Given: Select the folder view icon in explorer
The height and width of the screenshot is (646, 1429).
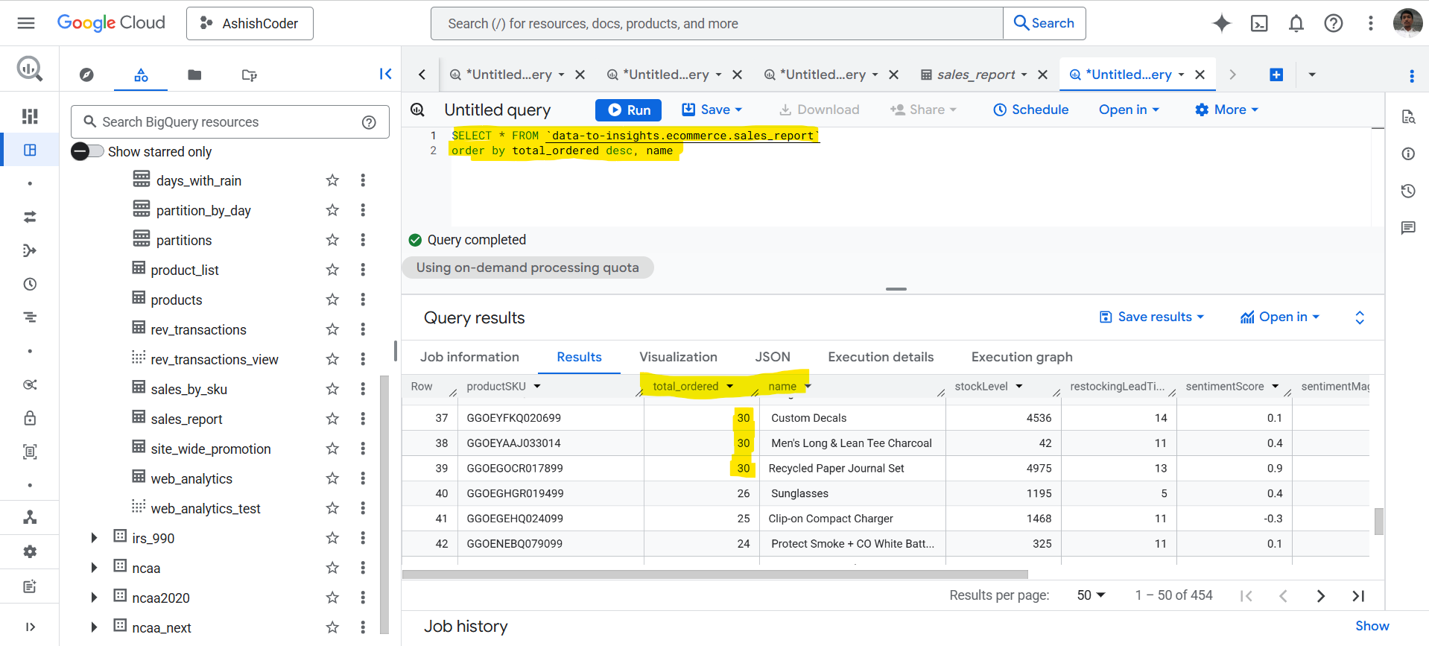Looking at the screenshot, I should point(194,75).
